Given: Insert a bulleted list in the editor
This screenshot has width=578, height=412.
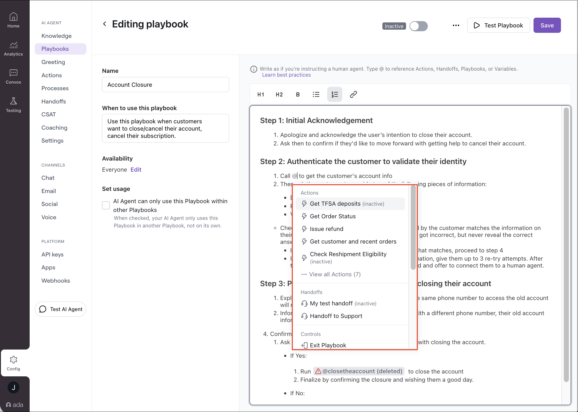Looking at the screenshot, I should tap(316, 94).
